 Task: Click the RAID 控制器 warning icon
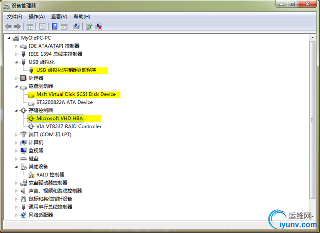click(x=31, y=175)
